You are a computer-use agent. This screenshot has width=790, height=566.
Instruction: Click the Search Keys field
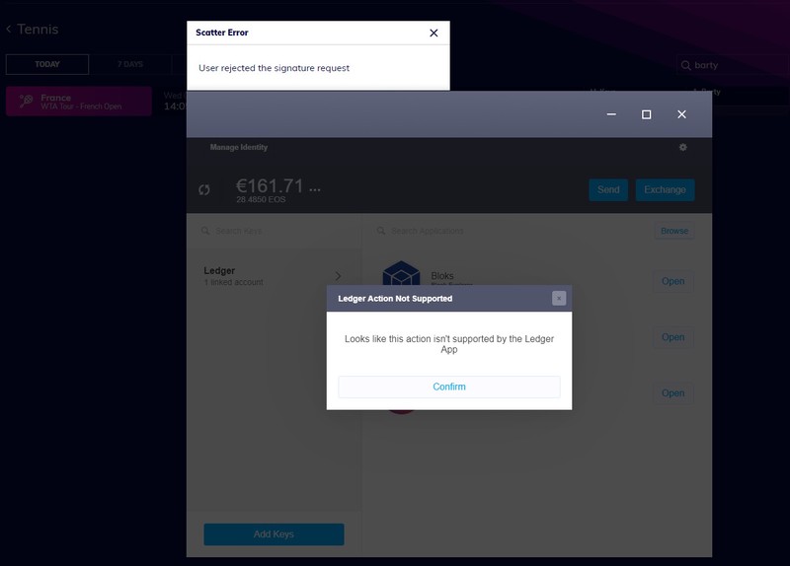(275, 231)
